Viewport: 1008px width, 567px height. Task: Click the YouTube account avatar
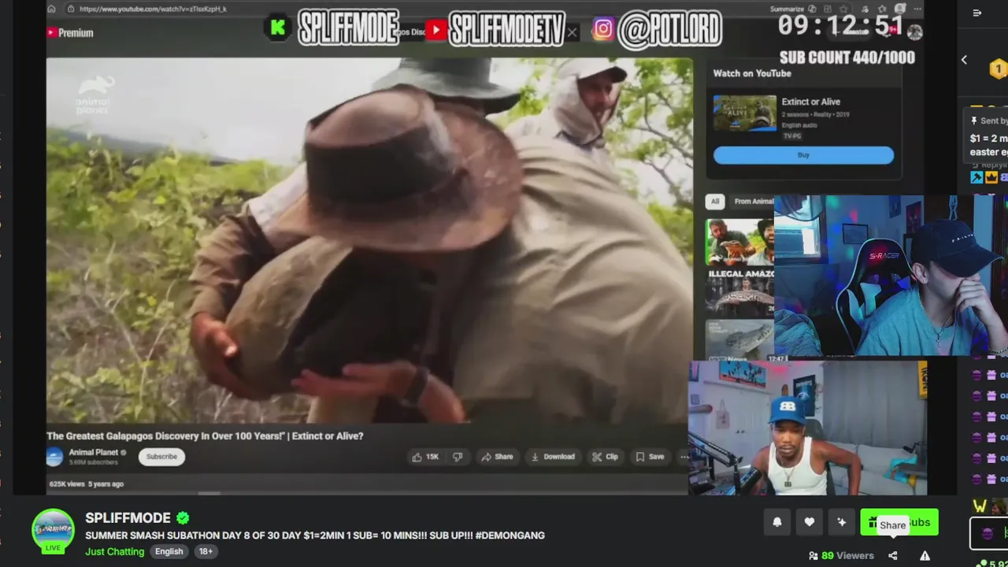click(914, 32)
